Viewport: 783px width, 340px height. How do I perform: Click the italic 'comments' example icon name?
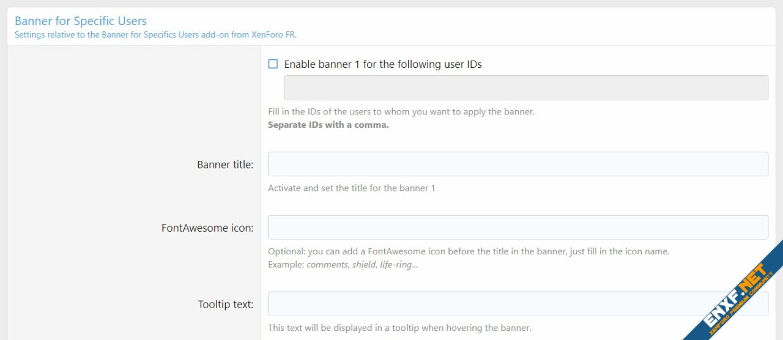pyautogui.click(x=327, y=265)
